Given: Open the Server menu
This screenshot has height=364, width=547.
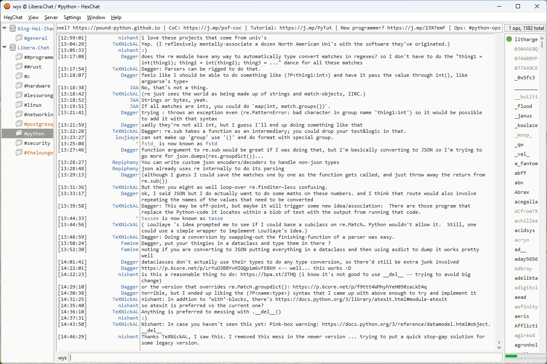Looking at the screenshot, I should (51, 17).
